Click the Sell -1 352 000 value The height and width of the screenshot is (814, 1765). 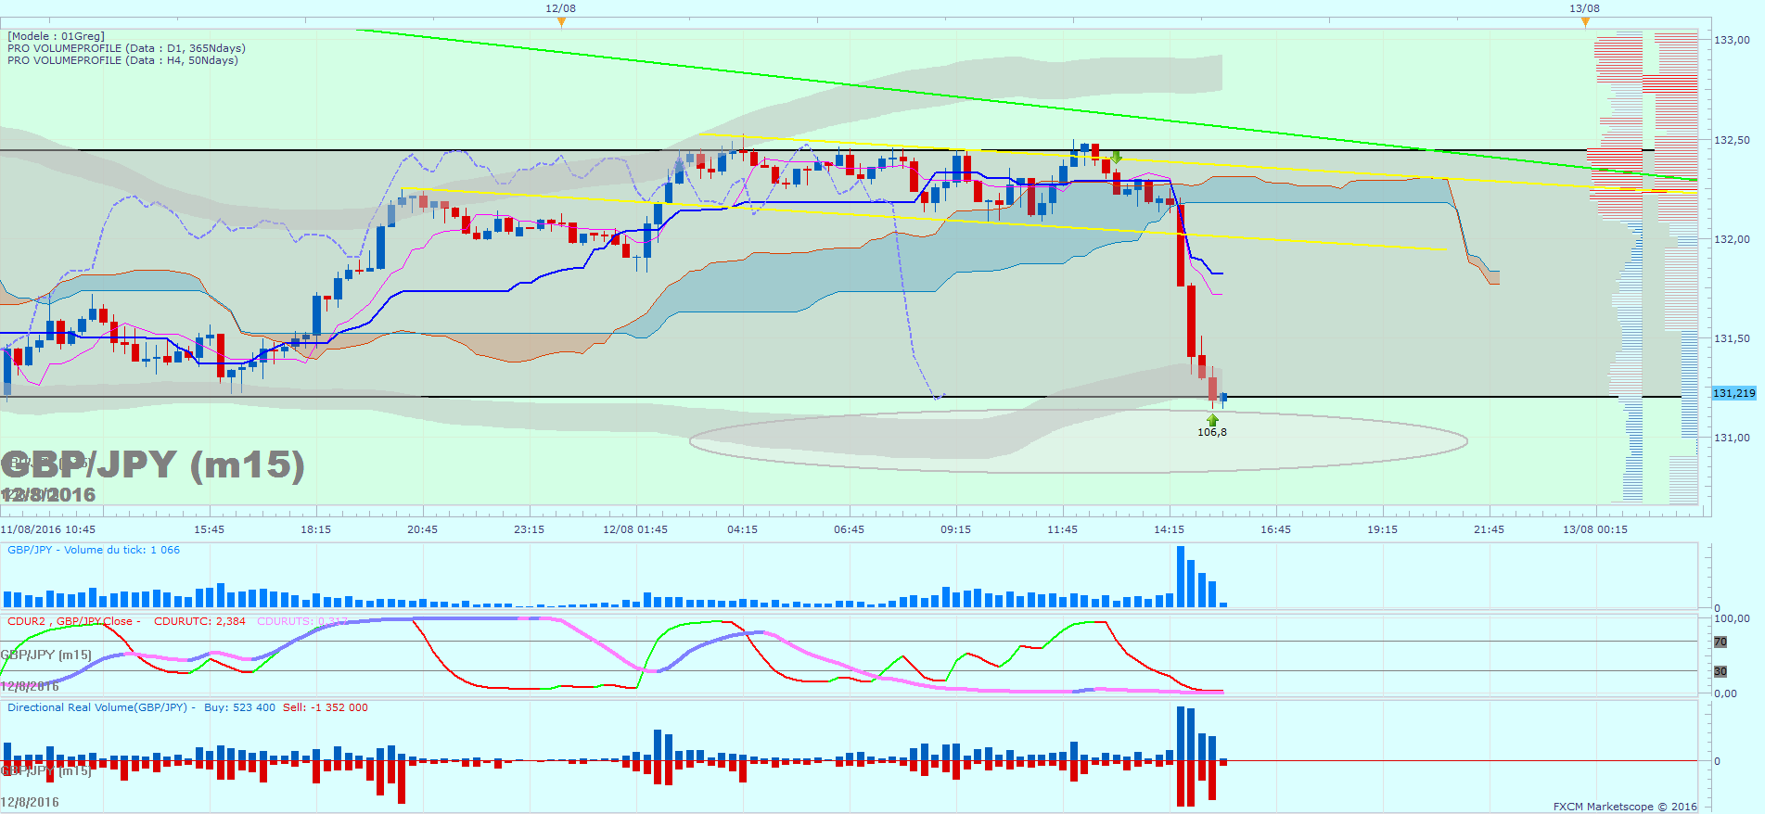(x=326, y=707)
